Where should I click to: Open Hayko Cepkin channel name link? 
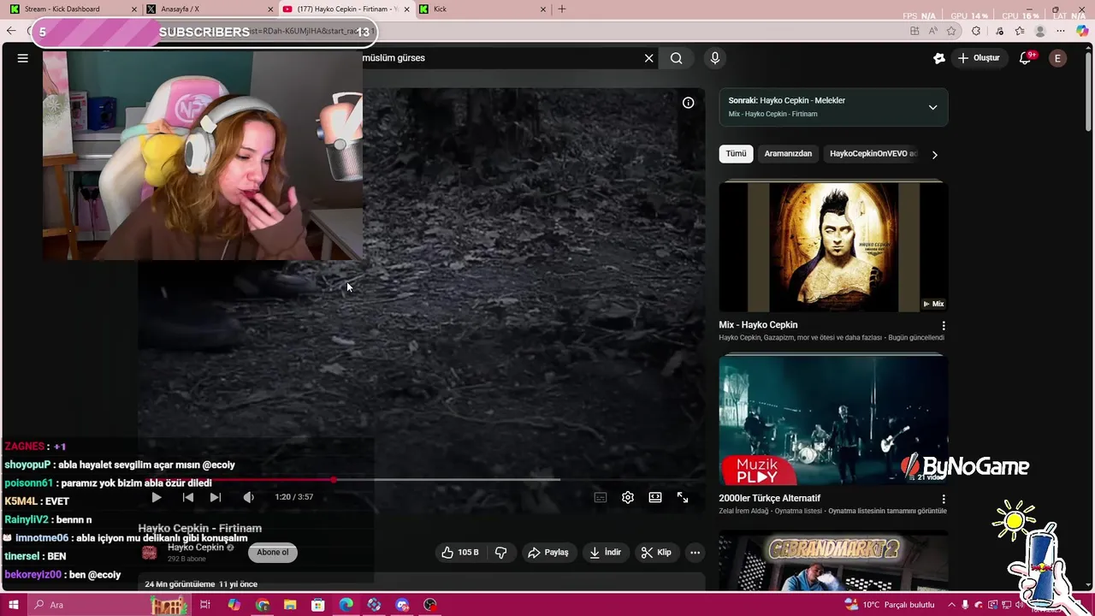[196, 548]
